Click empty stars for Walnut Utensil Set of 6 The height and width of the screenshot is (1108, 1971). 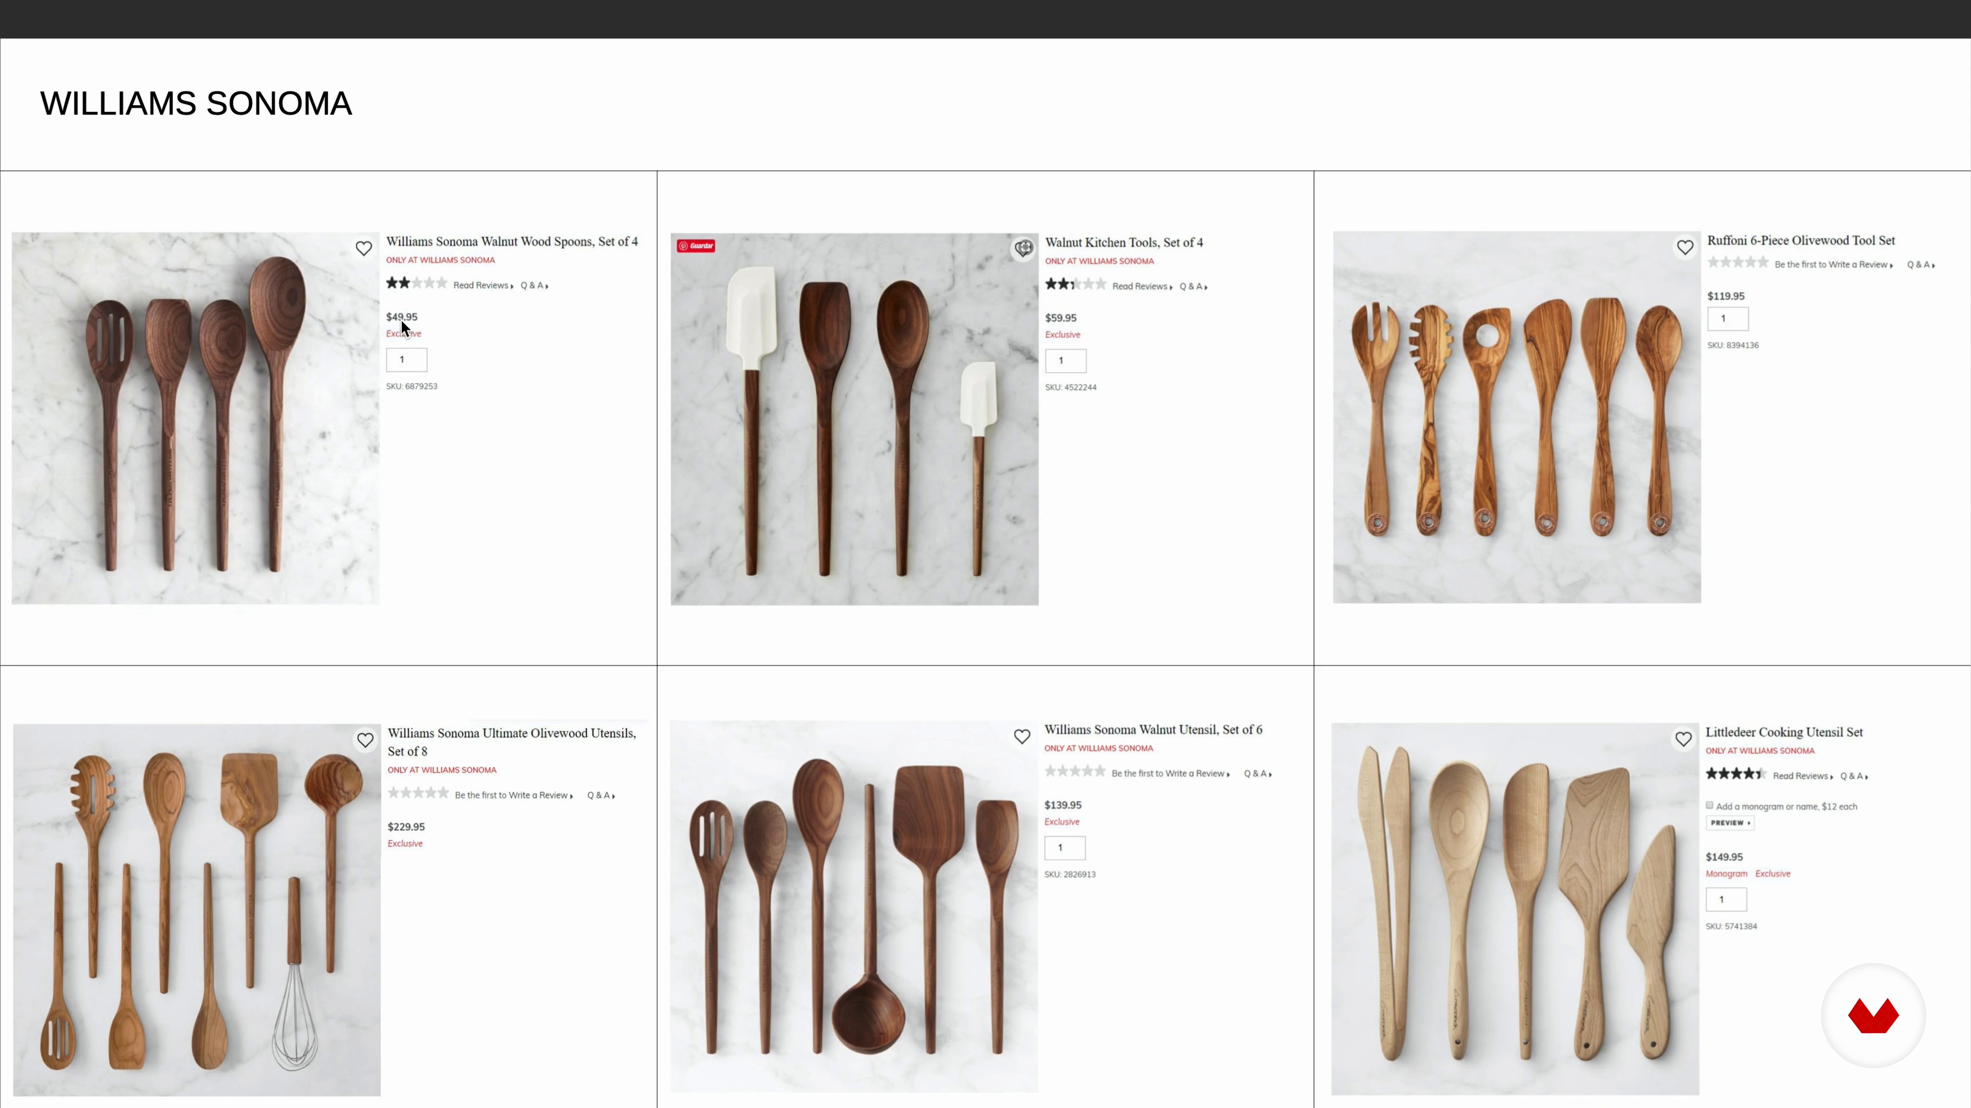(1075, 771)
